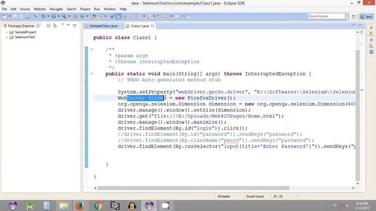Open Chrome from the taskbar
This screenshot has width=376, height=211.
(98, 206)
